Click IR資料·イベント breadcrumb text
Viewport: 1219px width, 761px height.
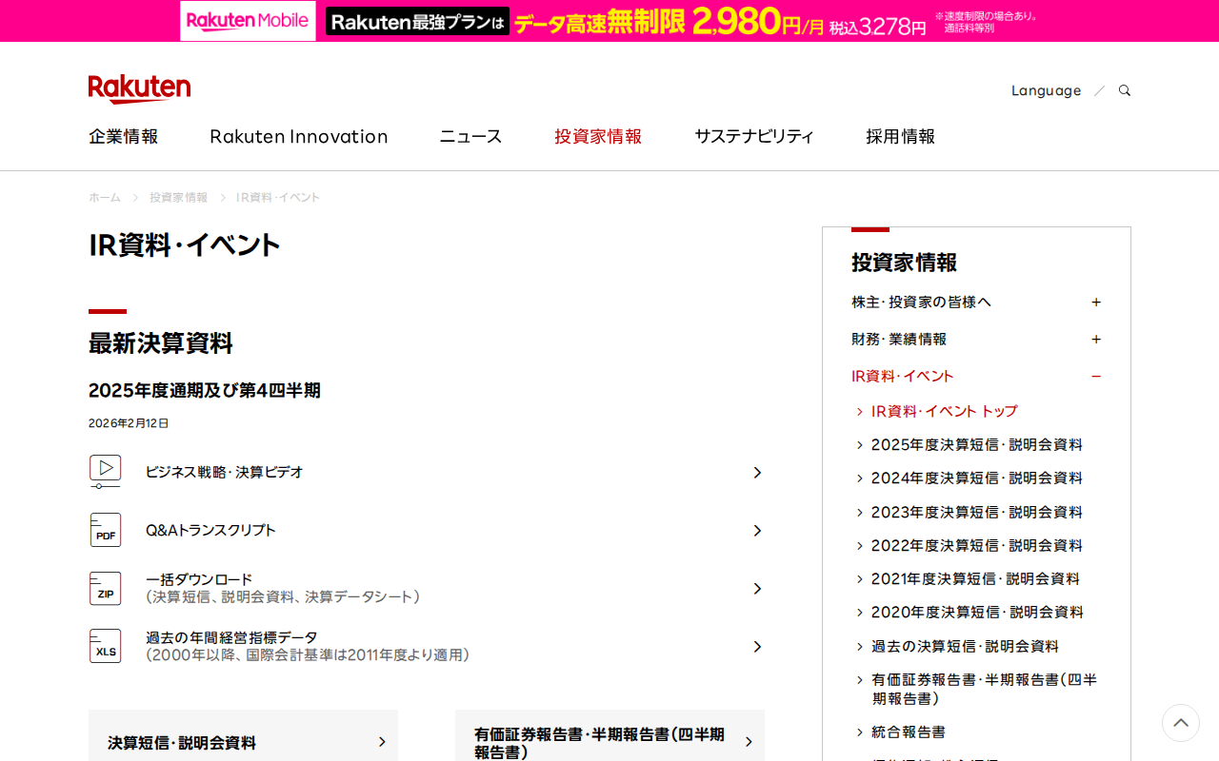tap(278, 197)
